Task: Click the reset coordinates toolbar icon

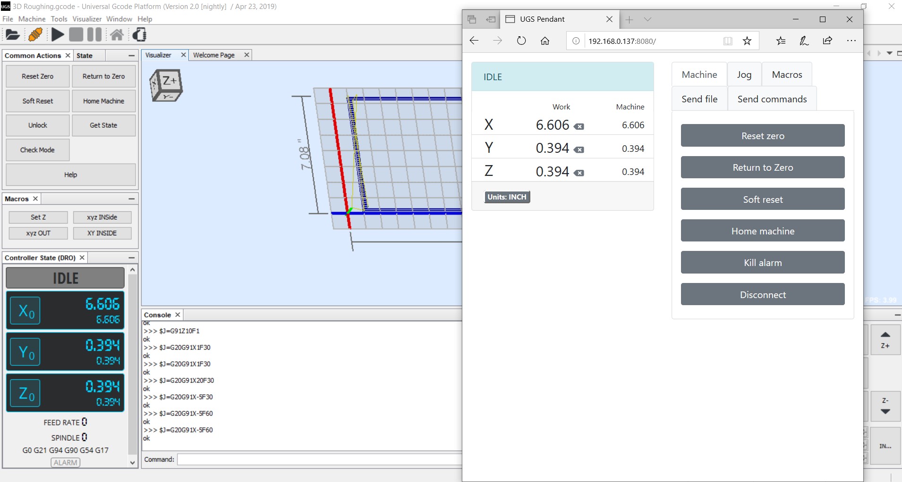Action: [x=139, y=34]
